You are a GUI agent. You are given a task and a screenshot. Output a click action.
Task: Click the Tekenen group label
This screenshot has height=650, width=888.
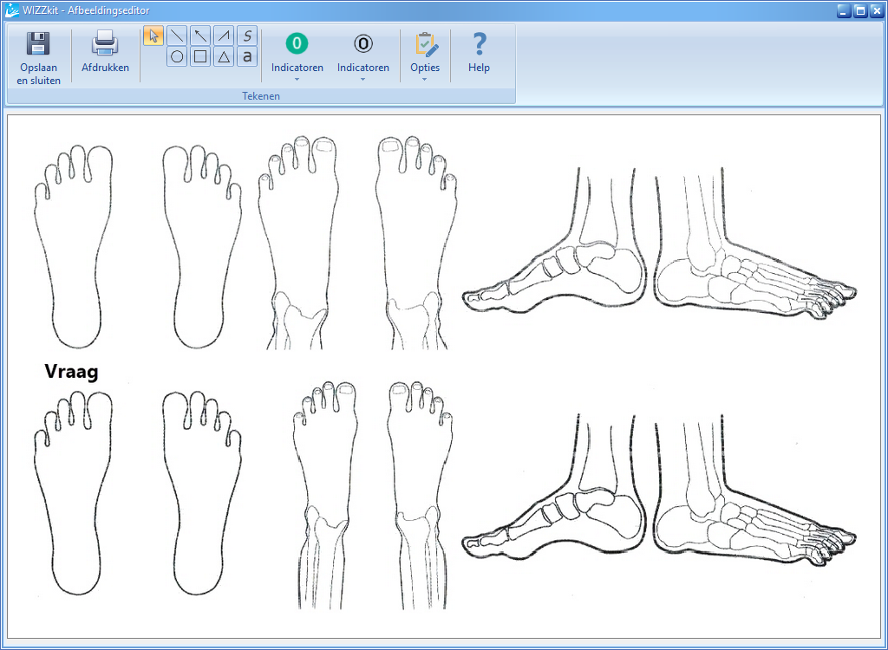(261, 96)
